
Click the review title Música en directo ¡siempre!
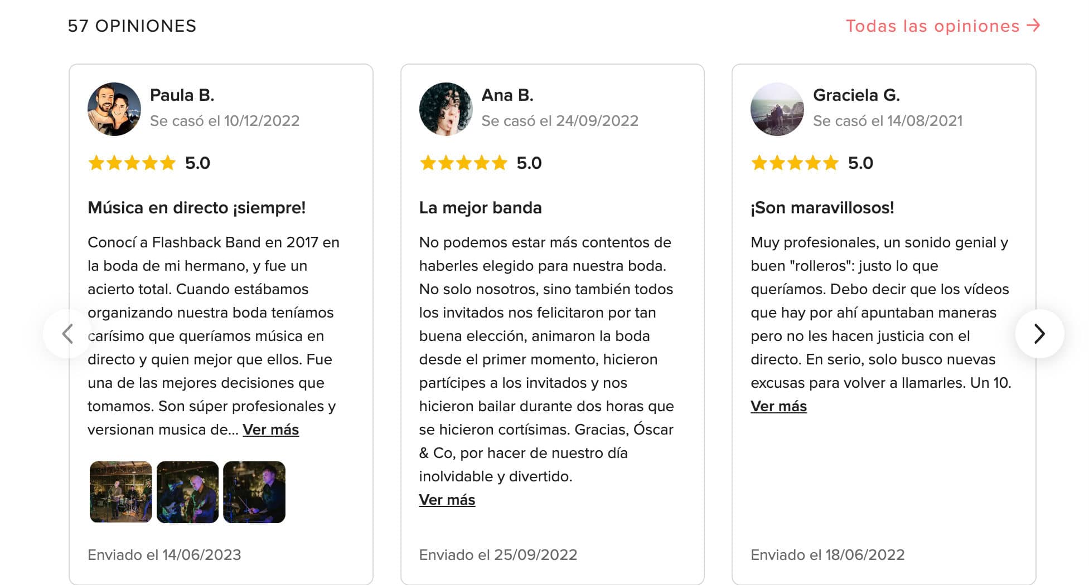(196, 208)
